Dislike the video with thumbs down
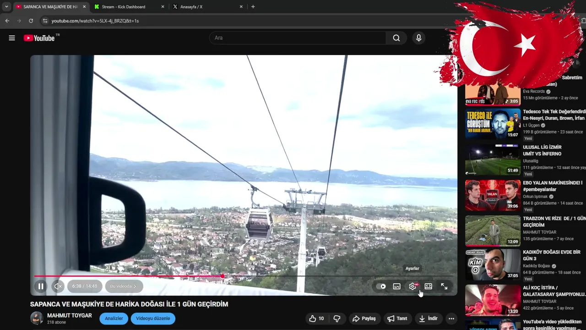The image size is (586, 330). (x=337, y=319)
